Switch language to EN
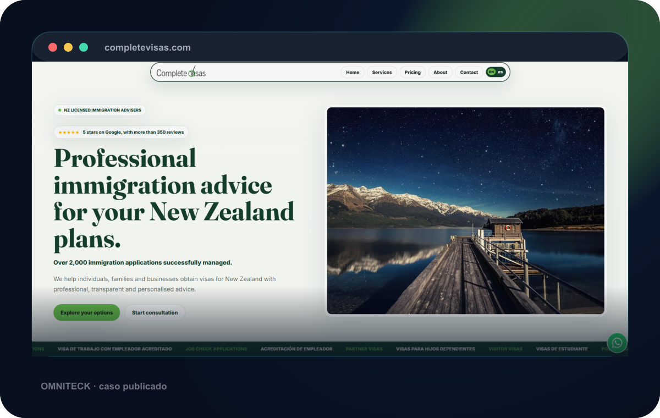This screenshot has height=418, width=660. pos(491,72)
